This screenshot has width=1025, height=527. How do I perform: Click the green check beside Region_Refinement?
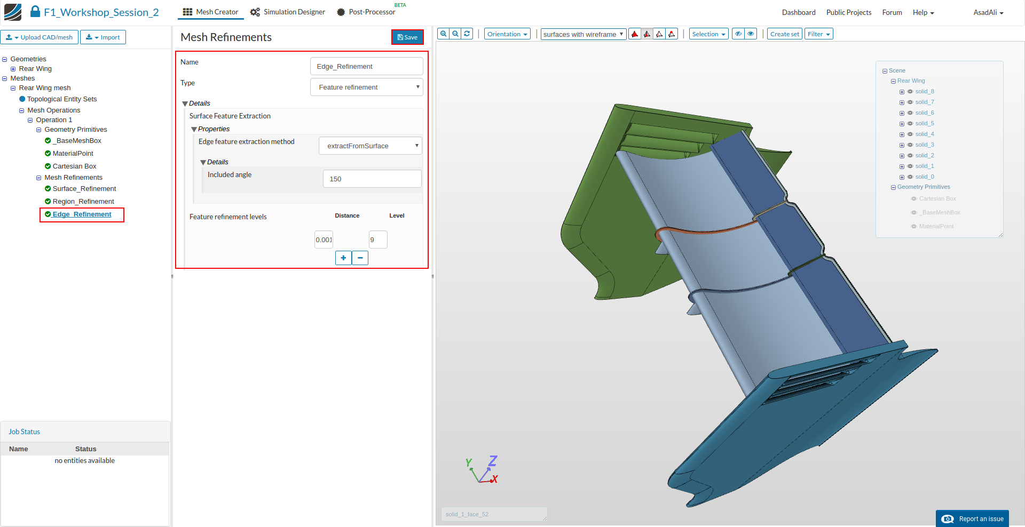tap(48, 202)
